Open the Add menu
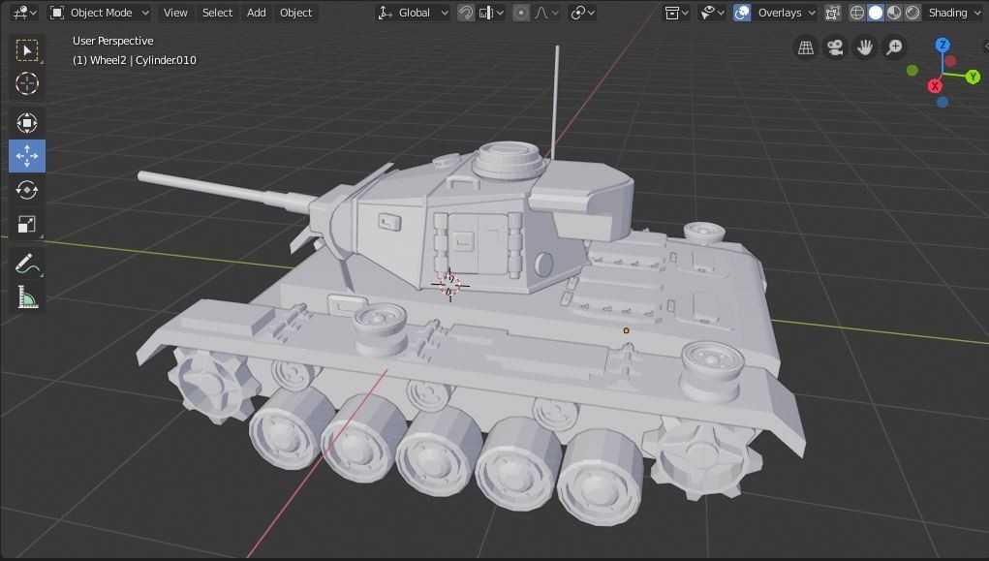This screenshot has width=989, height=561. click(256, 13)
